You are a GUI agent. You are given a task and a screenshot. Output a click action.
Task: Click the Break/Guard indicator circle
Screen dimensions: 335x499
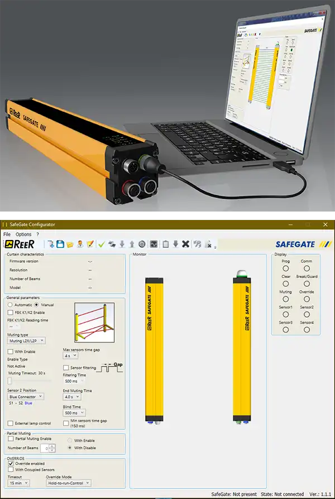tap(307, 284)
